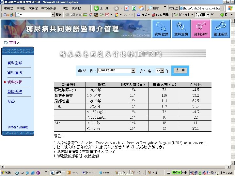This screenshot has height=176, width=235.
Task: Expand the address bar URL dropdown
Action: click(x=222, y=8)
